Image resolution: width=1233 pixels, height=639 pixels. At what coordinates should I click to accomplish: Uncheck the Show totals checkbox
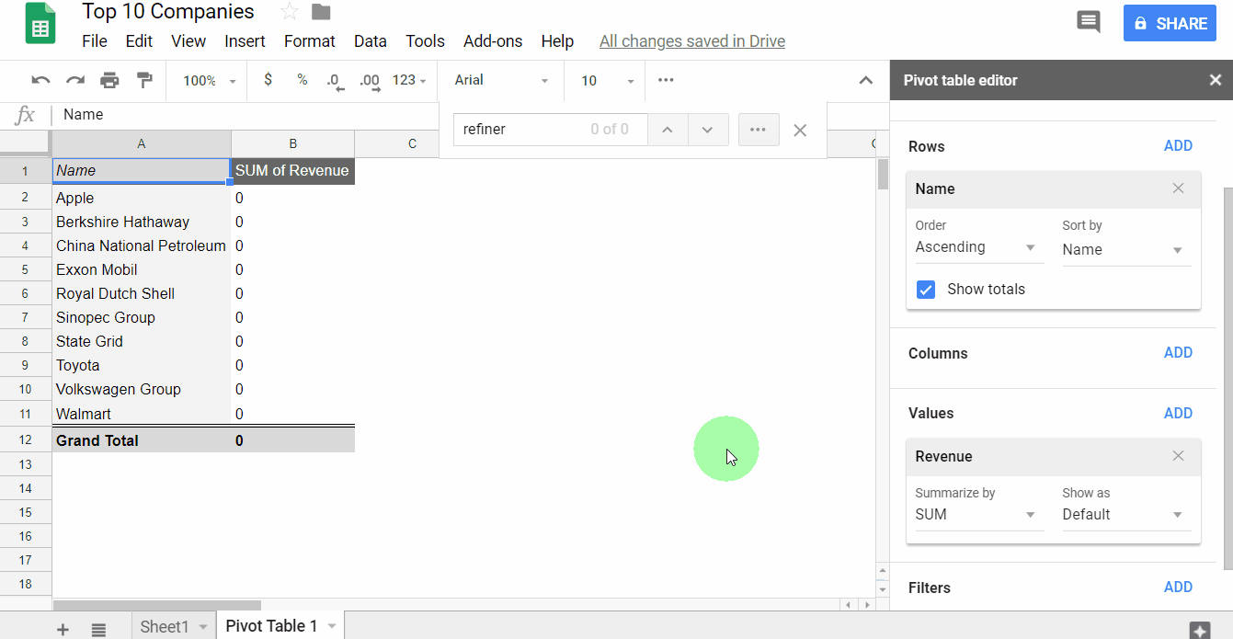(926, 290)
